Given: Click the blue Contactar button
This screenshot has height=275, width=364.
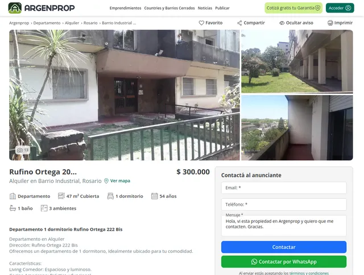Looking at the screenshot, I should 284,247.
